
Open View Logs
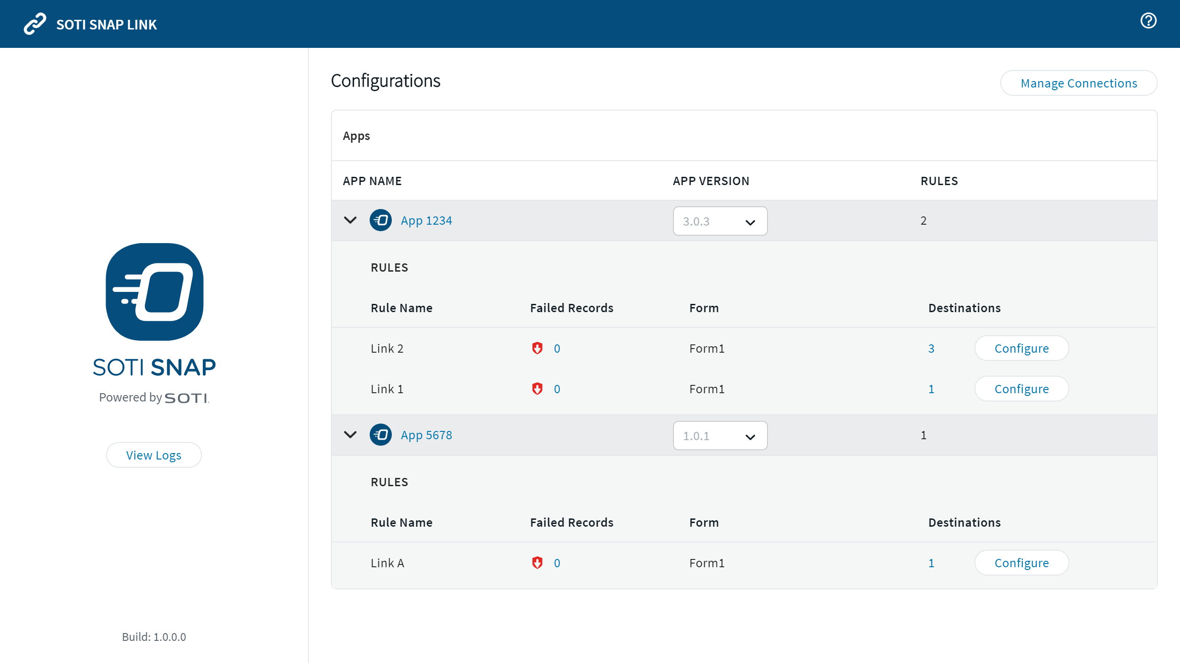coord(154,455)
